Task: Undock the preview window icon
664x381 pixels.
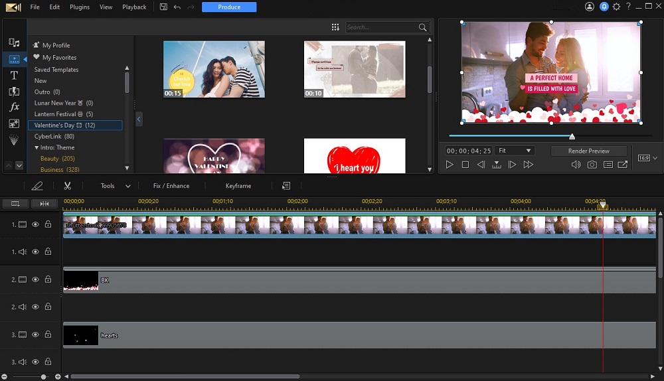Action: coord(623,165)
